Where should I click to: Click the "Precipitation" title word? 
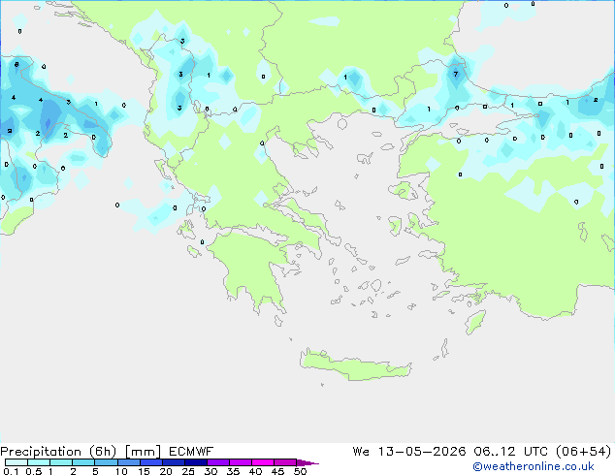pyautogui.click(x=41, y=452)
